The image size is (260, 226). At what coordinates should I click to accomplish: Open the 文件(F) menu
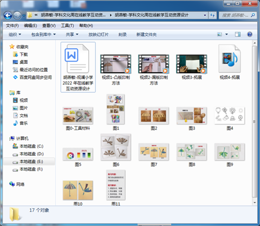pos(12,26)
